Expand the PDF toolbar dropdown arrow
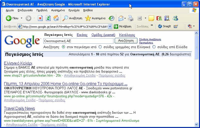The height and width of the screenshot is (128, 200). 194,26
